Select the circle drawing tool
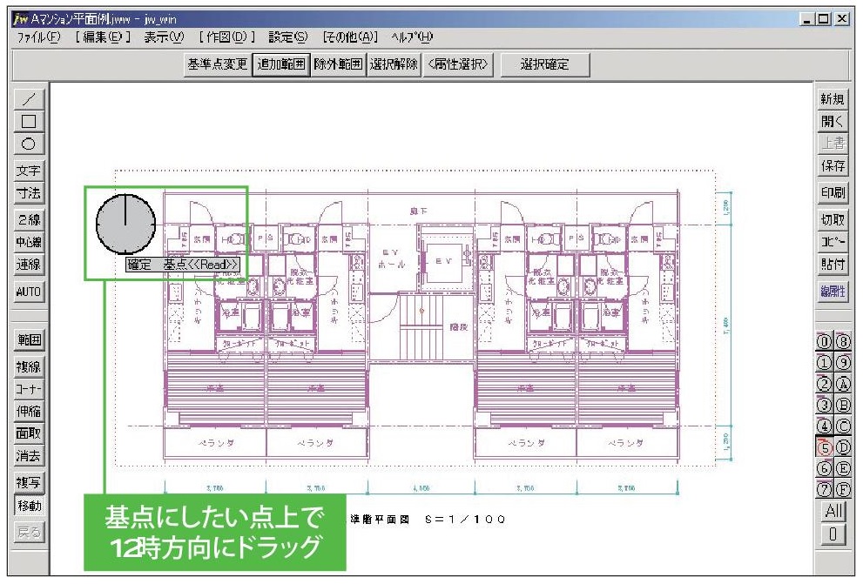This screenshot has height=584, width=863. (29, 143)
